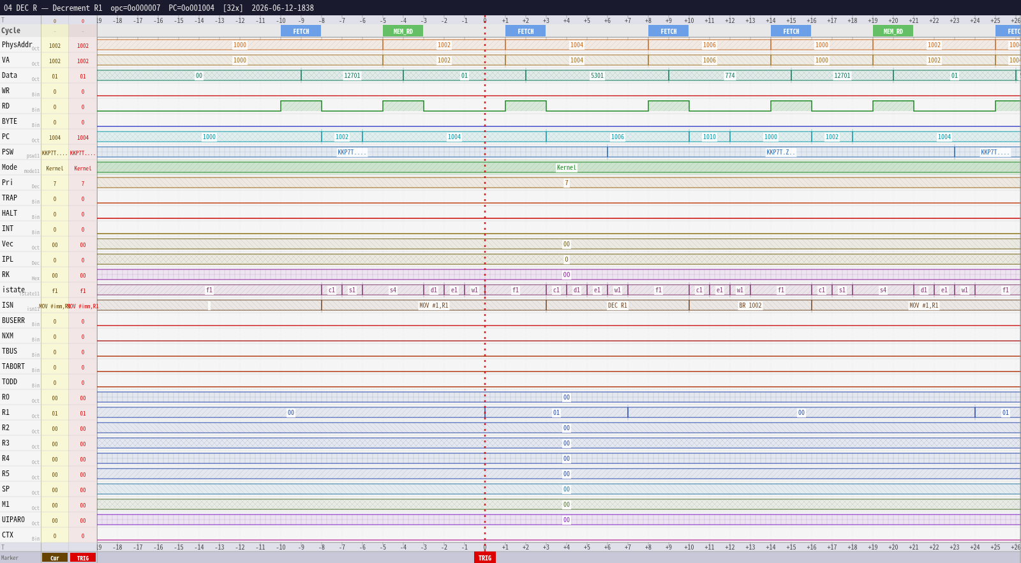Viewport: 1021px width, 563px height.
Task: Select the BUSERR signal label
Action: 13,320
